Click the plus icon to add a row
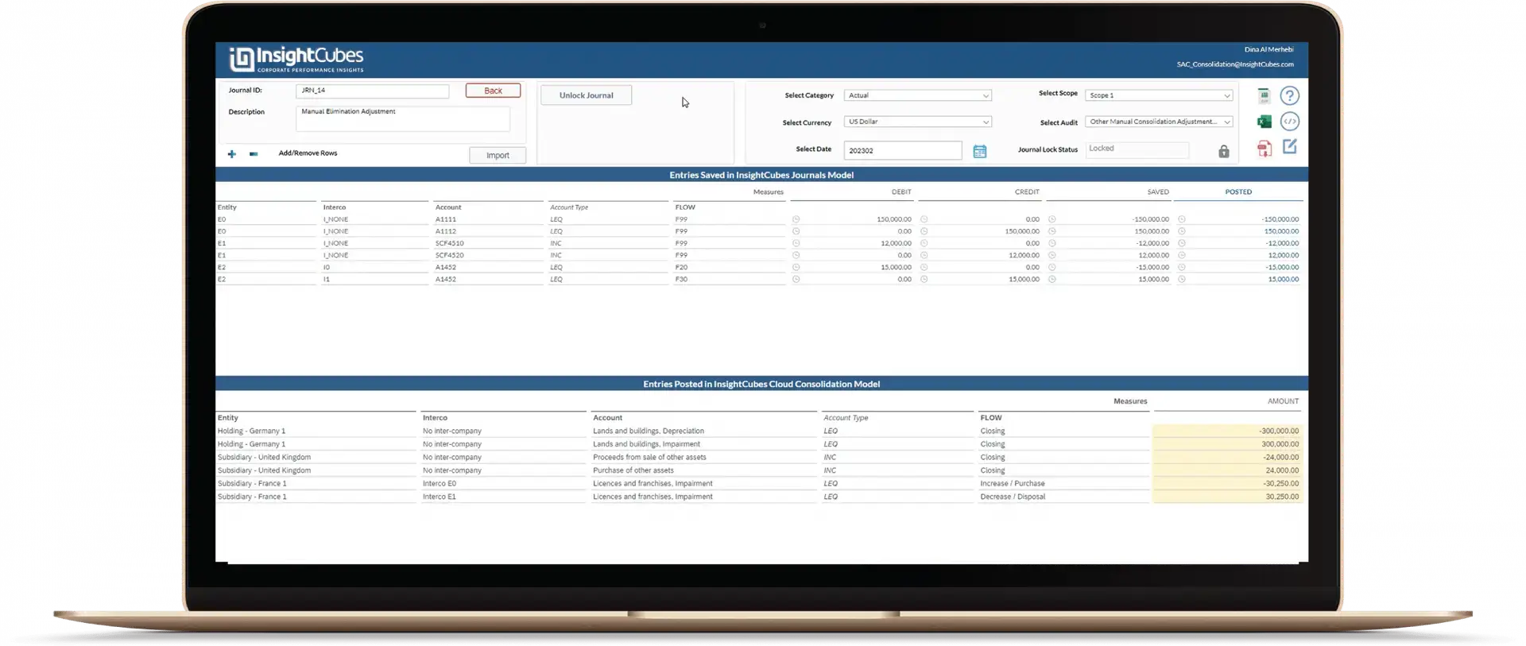This screenshot has height=646, width=1526. (x=231, y=153)
